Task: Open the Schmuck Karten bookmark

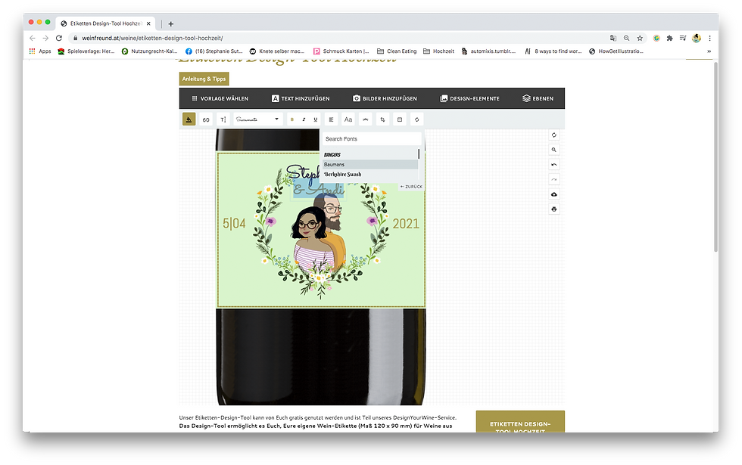Action: click(341, 51)
